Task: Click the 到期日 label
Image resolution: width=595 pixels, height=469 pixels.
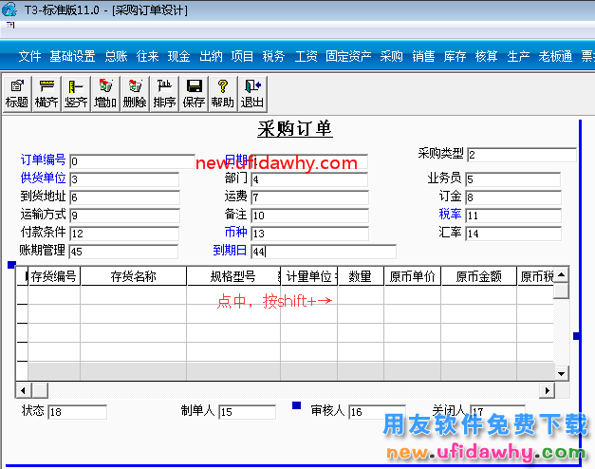Action: coord(230,251)
